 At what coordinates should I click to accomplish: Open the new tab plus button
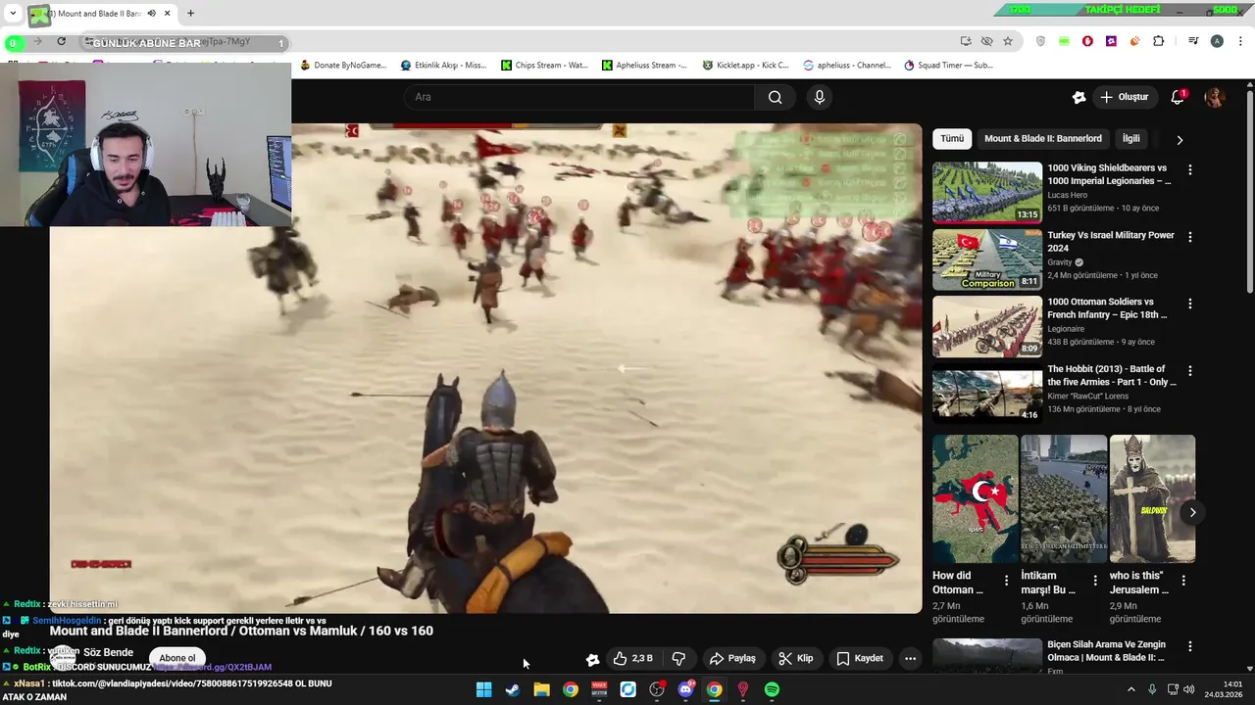(190, 13)
